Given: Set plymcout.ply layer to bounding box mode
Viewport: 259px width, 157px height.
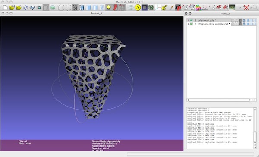Looking at the screenshot, I should (233, 20).
